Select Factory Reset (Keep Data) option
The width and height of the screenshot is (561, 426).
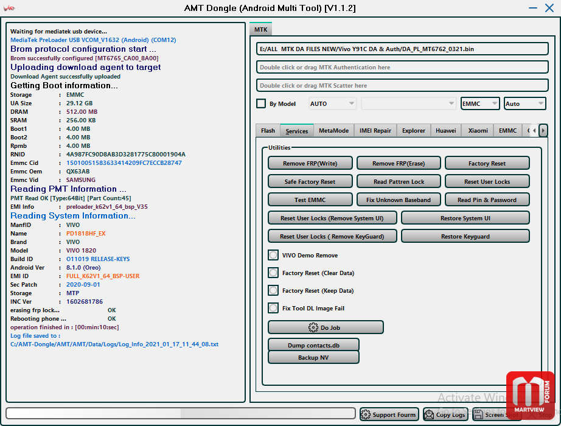[x=274, y=291]
